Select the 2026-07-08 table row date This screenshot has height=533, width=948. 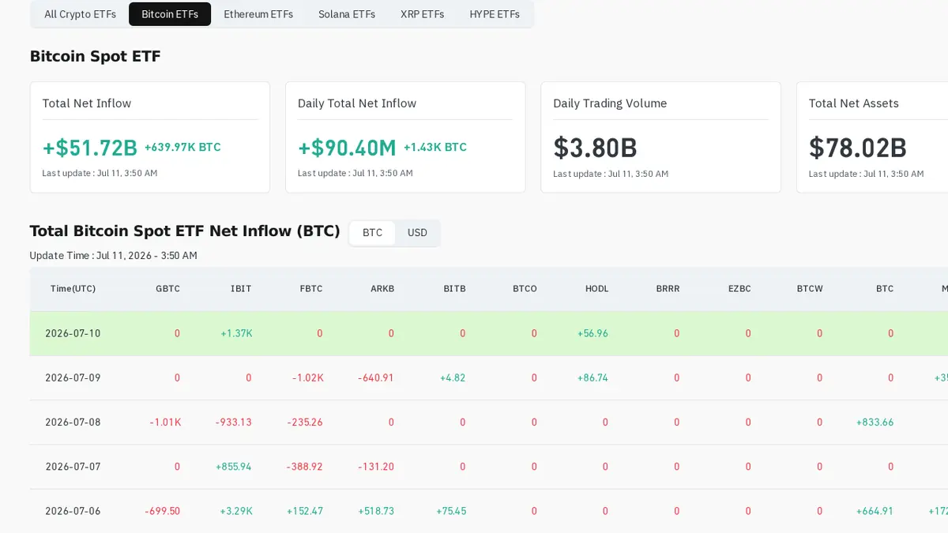click(73, 422)
